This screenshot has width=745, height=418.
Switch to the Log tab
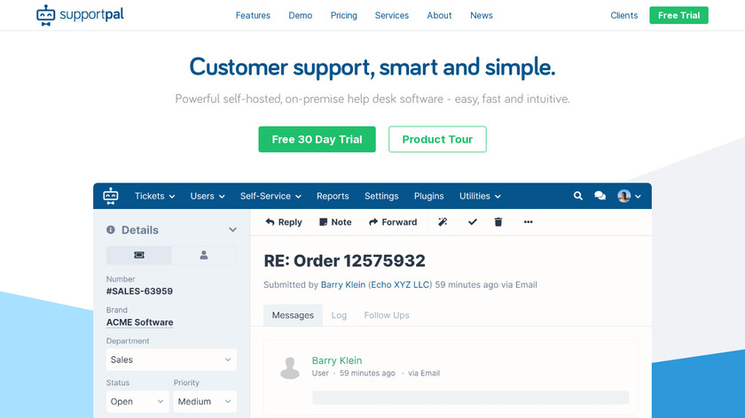[x=339, y=315]
